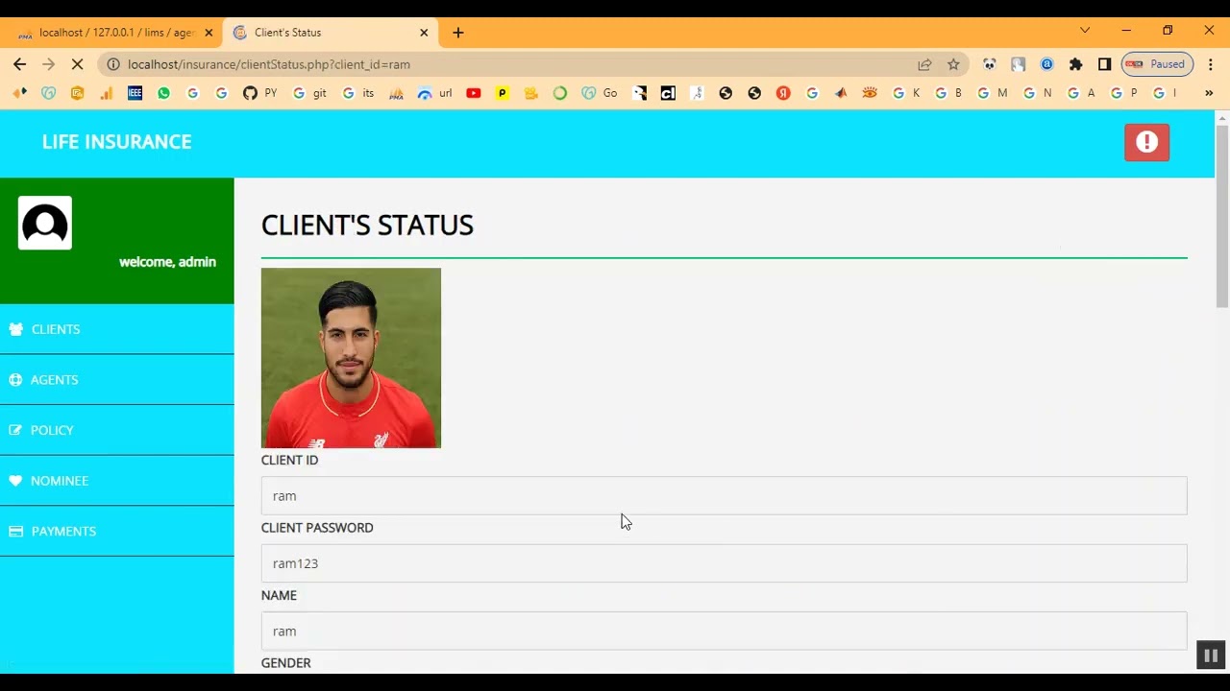
Task: Click the 'welcome, admin' text
Action: pos(167,262)
